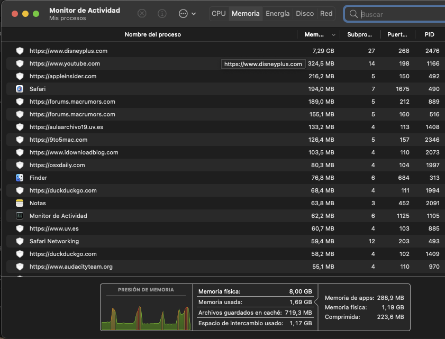Click the shield icon next to aulaarchivo19.uv.es
445x339 pixels.
tap(20, 127)
